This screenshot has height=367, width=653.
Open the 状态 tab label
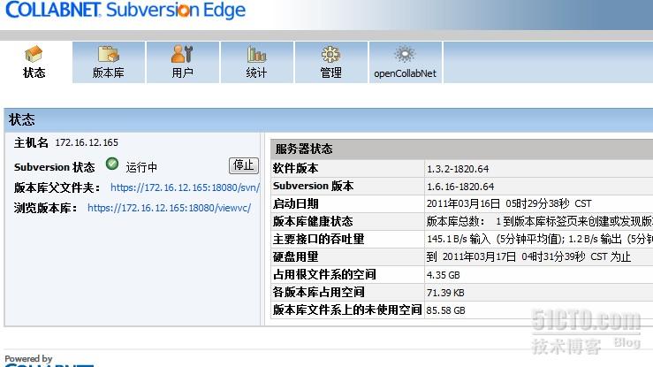click(34, 73)
